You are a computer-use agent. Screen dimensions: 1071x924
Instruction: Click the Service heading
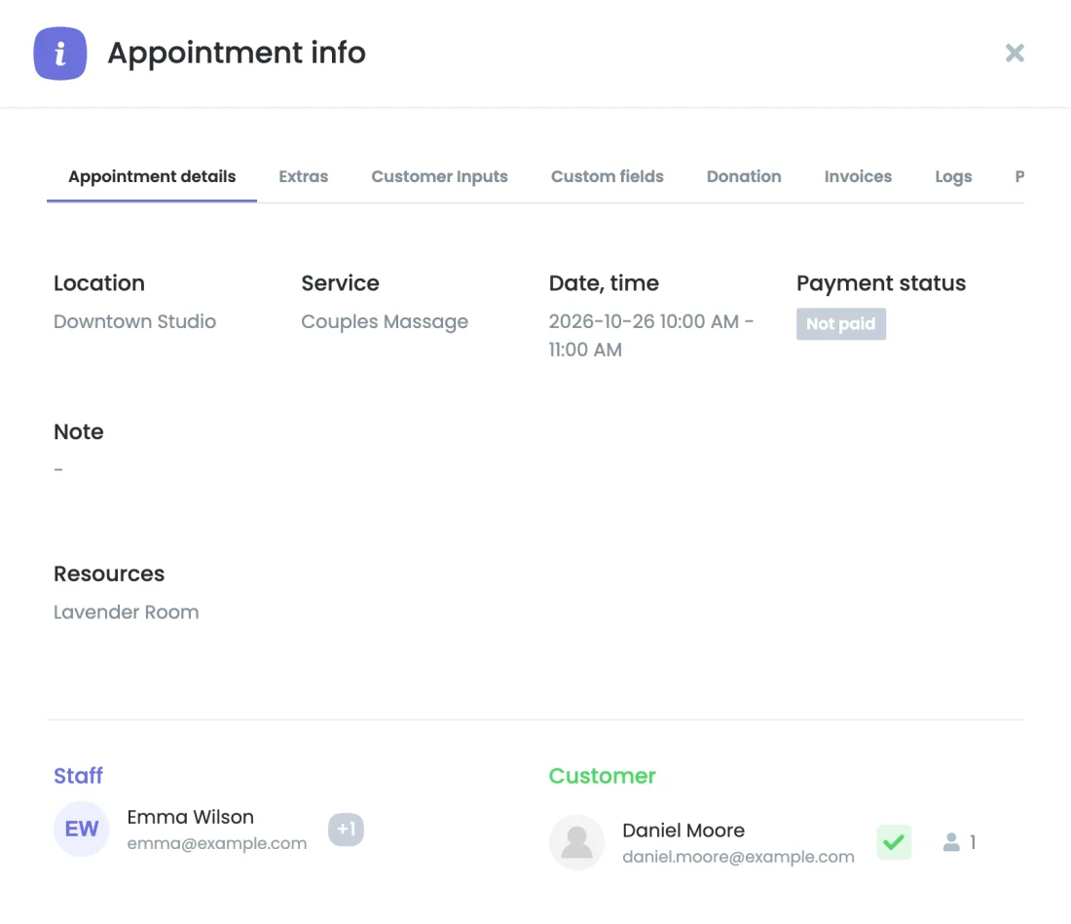click(x=340, y=282)
